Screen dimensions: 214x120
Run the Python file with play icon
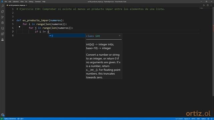(204, 5)
